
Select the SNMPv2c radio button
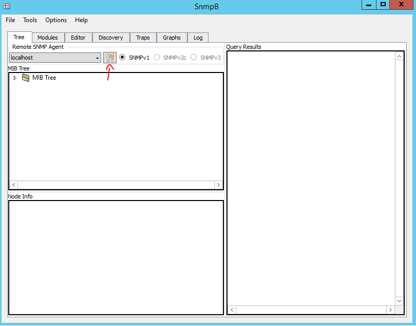[156, 57]
